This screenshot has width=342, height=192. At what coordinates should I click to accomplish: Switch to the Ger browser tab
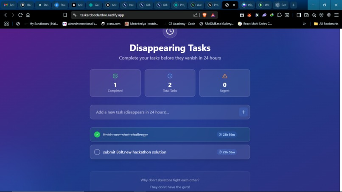coord(94,5)
